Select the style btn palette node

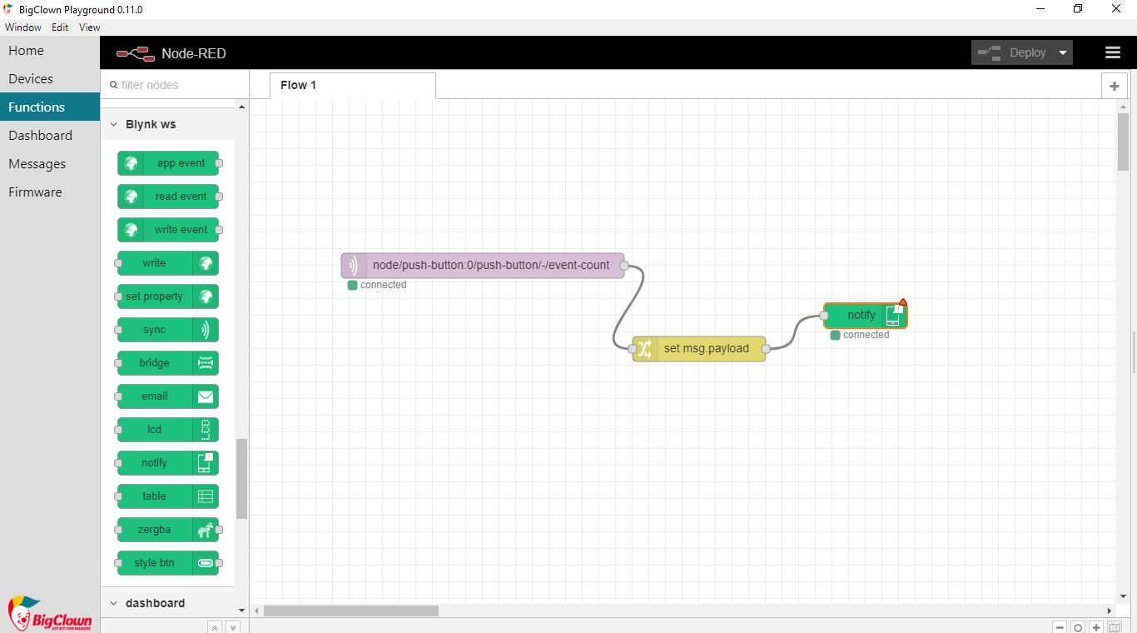[168, 563]
